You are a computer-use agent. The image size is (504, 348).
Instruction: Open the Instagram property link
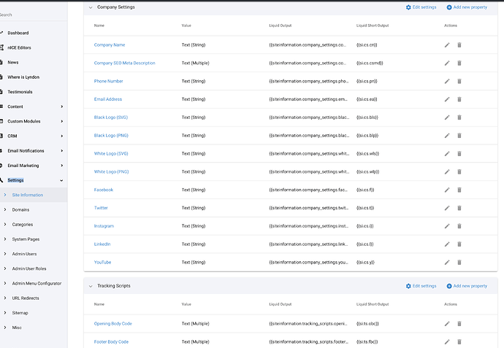(104, 226)
